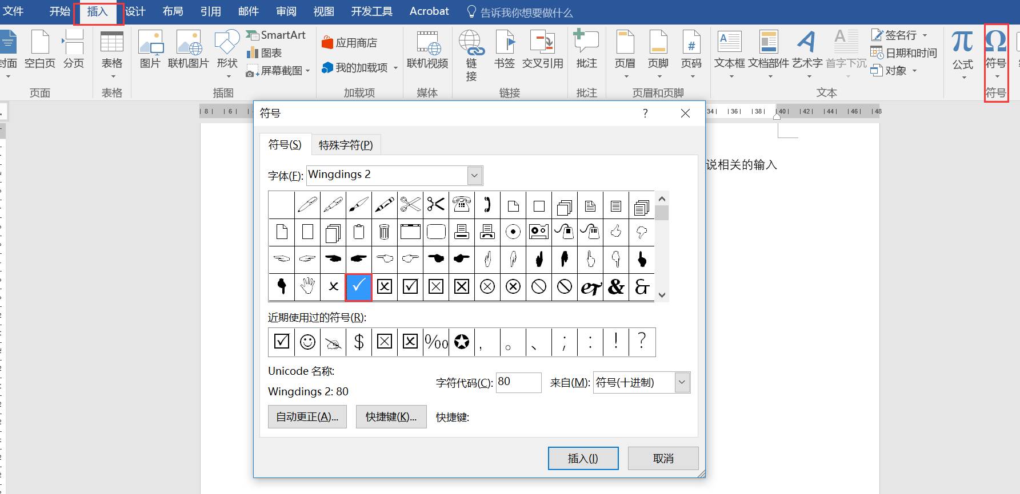Pick the smiley face recent symbol
The image size is (1020, 494).
coord(307,342)
